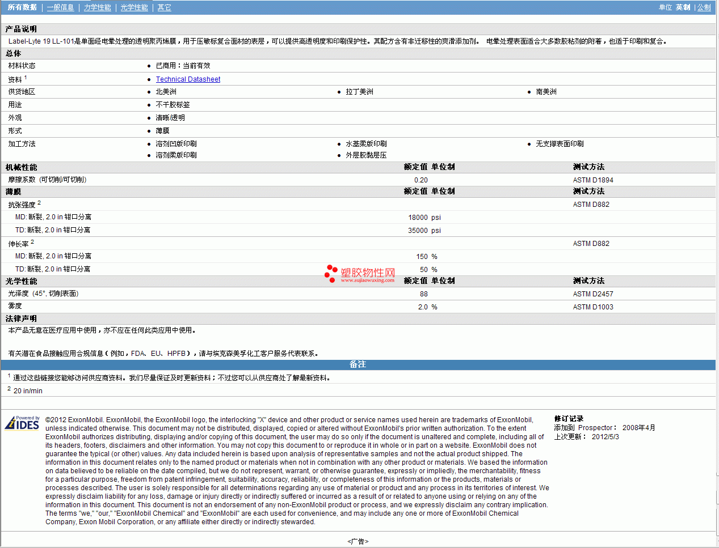
Task: Click the 南美洲 region entry
Action: 546,92
